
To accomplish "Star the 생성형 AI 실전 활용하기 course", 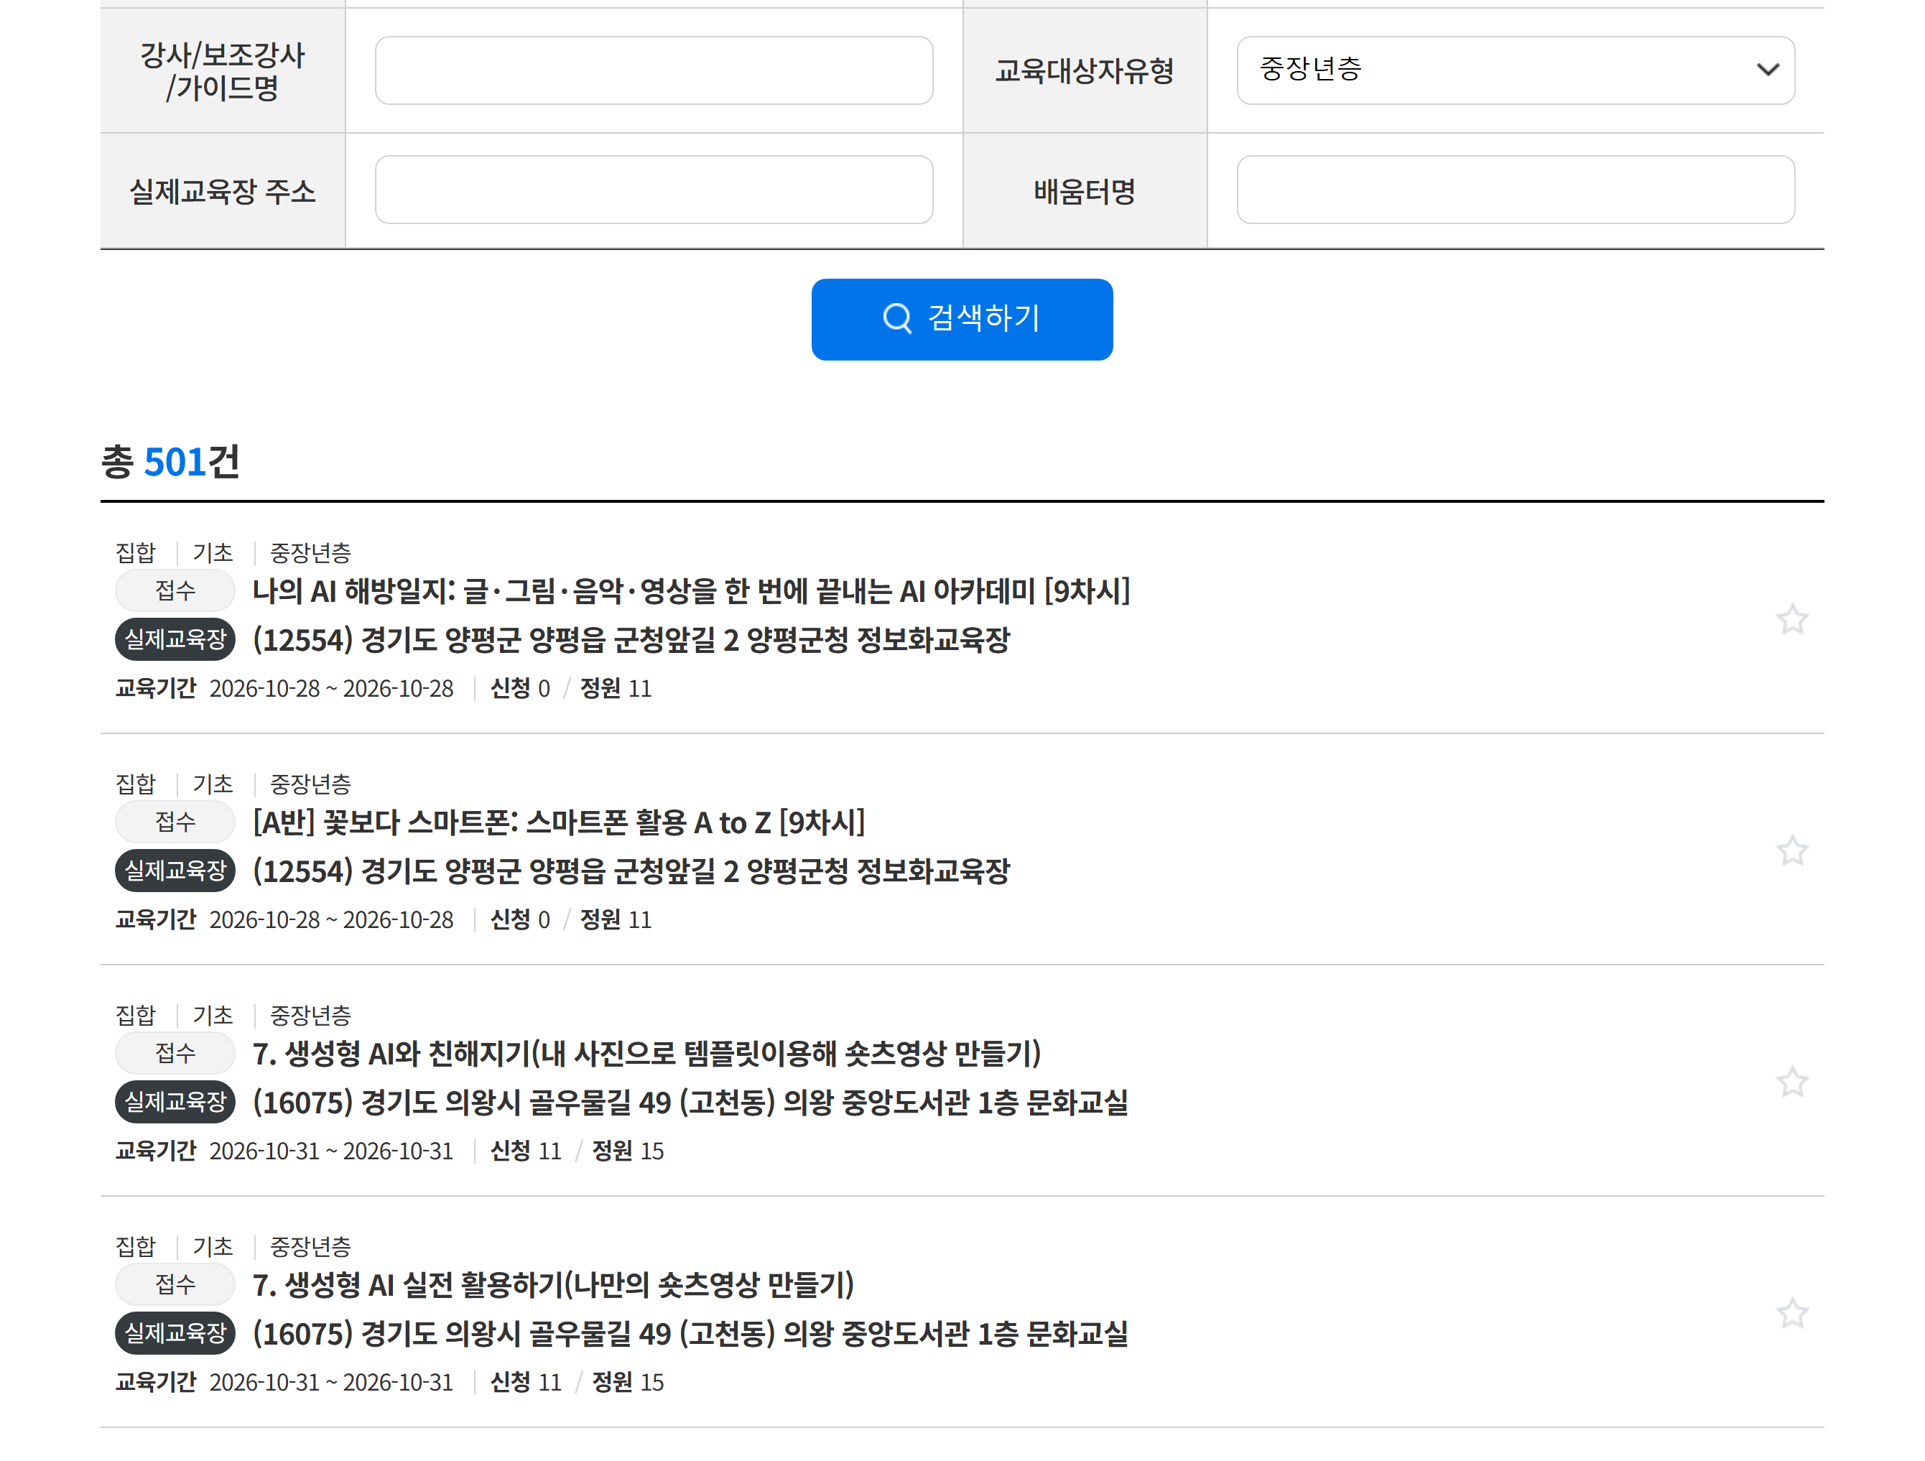I will [1792, 1313].
